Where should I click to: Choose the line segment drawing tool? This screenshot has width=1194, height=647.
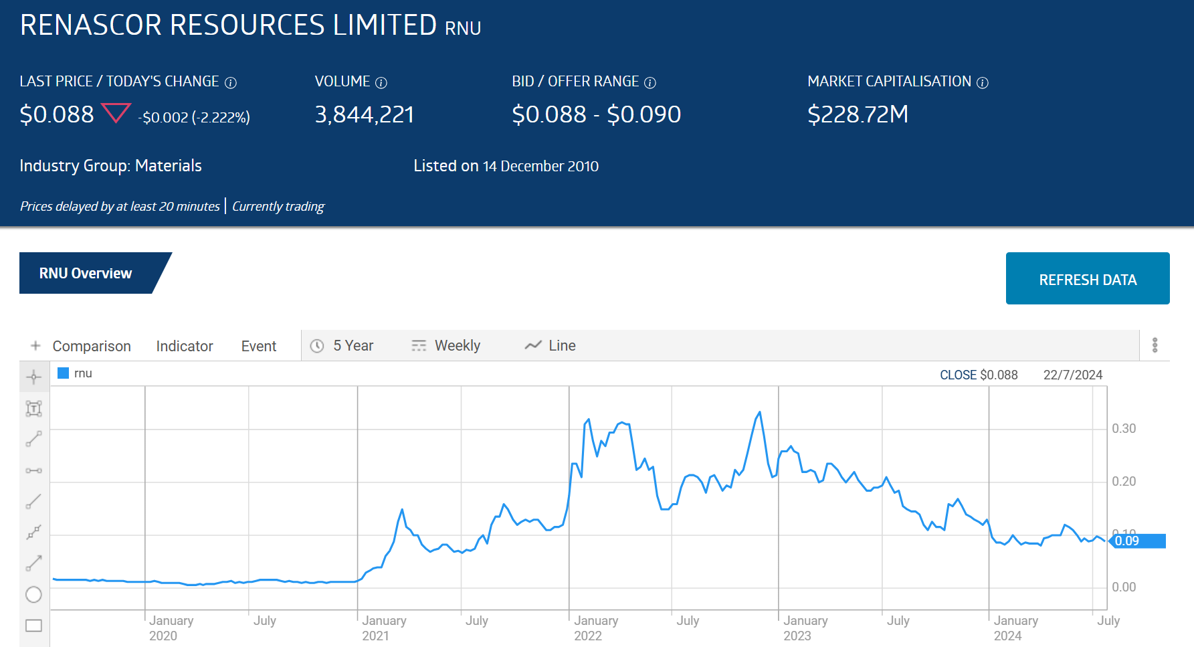pos(33,439)
